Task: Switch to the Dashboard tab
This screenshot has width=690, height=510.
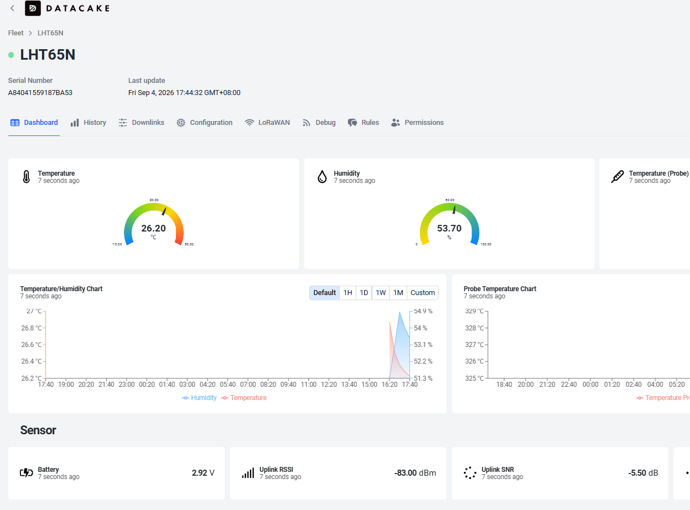Action: [x=34, y=123]
